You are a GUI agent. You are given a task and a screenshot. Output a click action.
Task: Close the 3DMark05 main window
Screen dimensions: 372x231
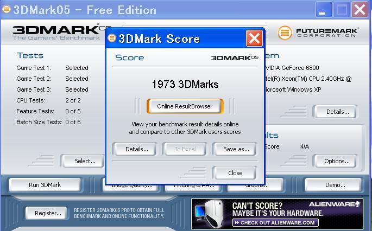point(360,9)
